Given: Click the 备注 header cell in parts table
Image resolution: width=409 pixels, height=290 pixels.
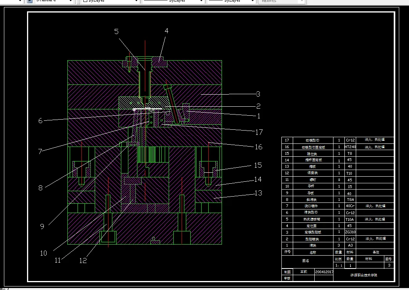Looking at the screenshot, I should click(376, 252).
